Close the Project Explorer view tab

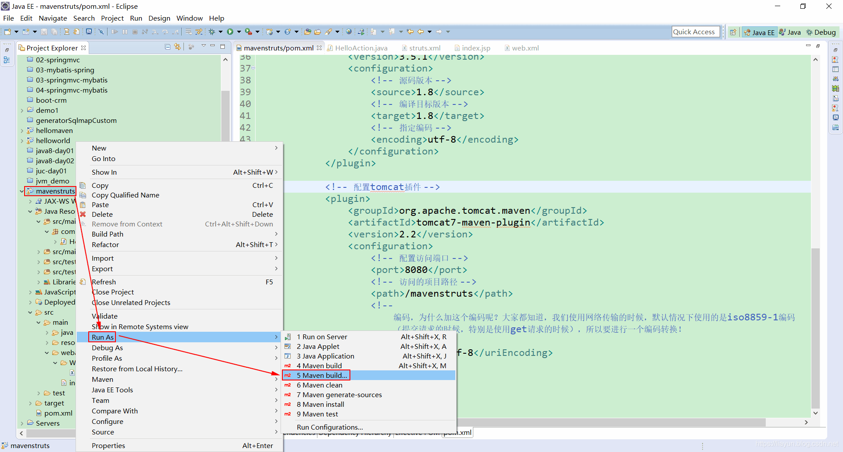point(83,48)
